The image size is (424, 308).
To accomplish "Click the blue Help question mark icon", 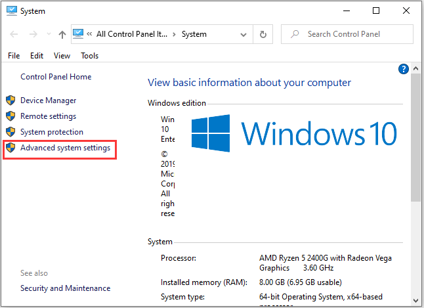I will pyautogui.click(x=403, y=69).
